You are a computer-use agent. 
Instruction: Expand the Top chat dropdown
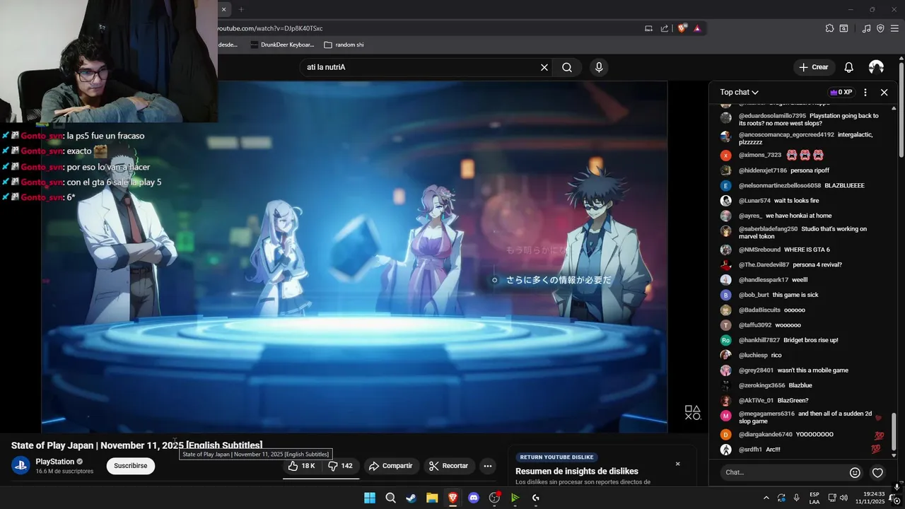point(739,92)
